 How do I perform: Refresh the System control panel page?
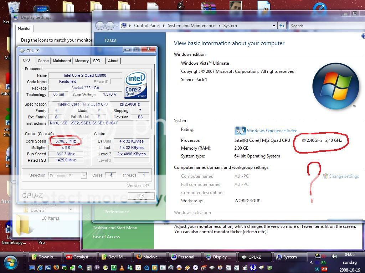[282, 26]
